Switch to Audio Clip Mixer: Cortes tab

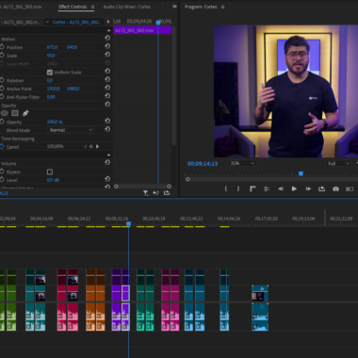(x=127, y=7)
